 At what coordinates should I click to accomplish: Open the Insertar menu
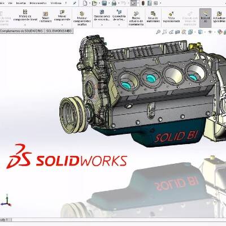(x=21, y=3)
